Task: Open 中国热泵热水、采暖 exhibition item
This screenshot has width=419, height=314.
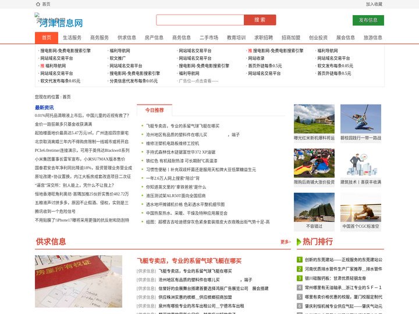Action: pyautogui.click(x=187, y=213)
